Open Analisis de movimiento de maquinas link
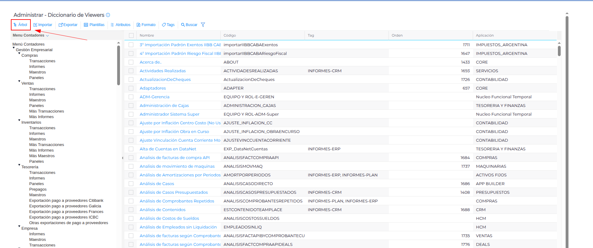This screenshot has height=248, width=593. pyautogui.click(x=177, y=166)
